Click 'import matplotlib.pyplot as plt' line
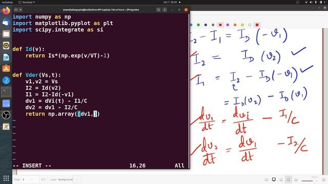The width and height of the screenshot is (328, 184). point(63,23)
